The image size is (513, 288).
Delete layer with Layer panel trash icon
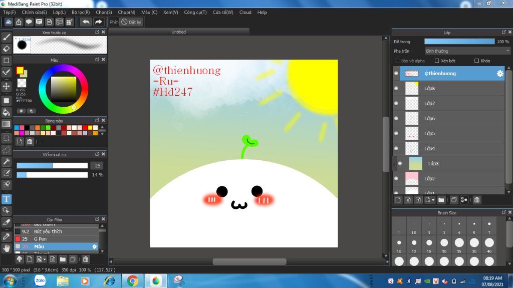pyautogui.click(x=477, y=200)
